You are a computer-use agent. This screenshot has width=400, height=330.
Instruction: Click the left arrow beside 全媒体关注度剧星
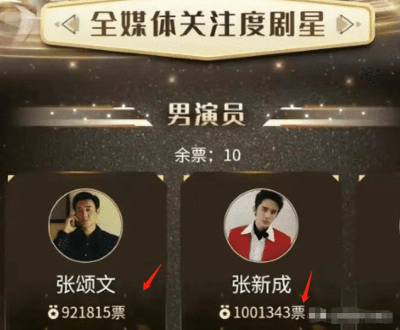[69, 24]
